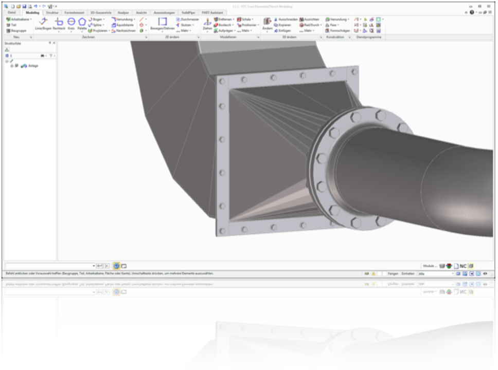Screen dimensions: 498x370
Task: Switch to the Struktur tab
Action: [52, 13]
